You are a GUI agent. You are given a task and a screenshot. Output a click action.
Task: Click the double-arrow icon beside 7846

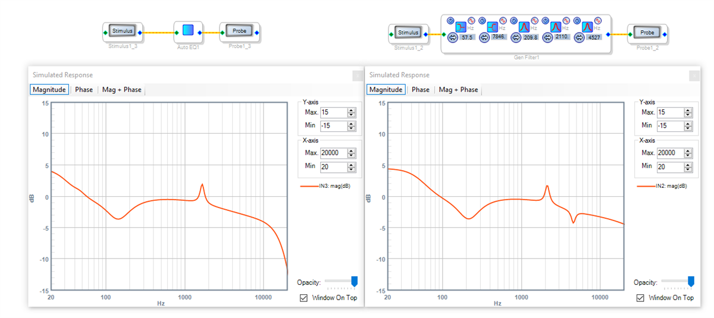point(484,37)
